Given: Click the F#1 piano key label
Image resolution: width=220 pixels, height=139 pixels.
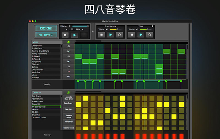Looking at the screenshot, I should 69,76.
